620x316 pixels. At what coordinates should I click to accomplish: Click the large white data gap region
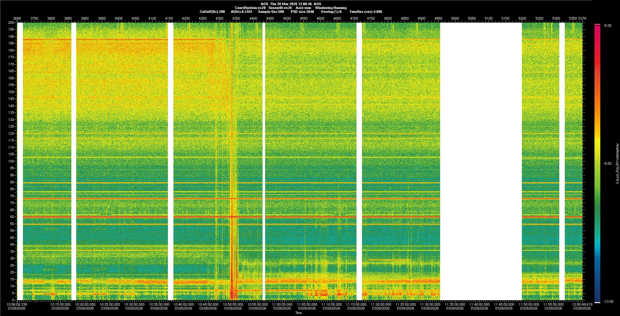pos(481,161)
